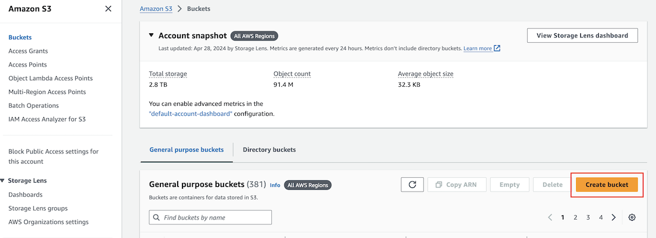Collapse the Storage Lens sidebar group
The height and width of the screenshot is (238, 656).
pyautogui.click(x=3, y=180)
